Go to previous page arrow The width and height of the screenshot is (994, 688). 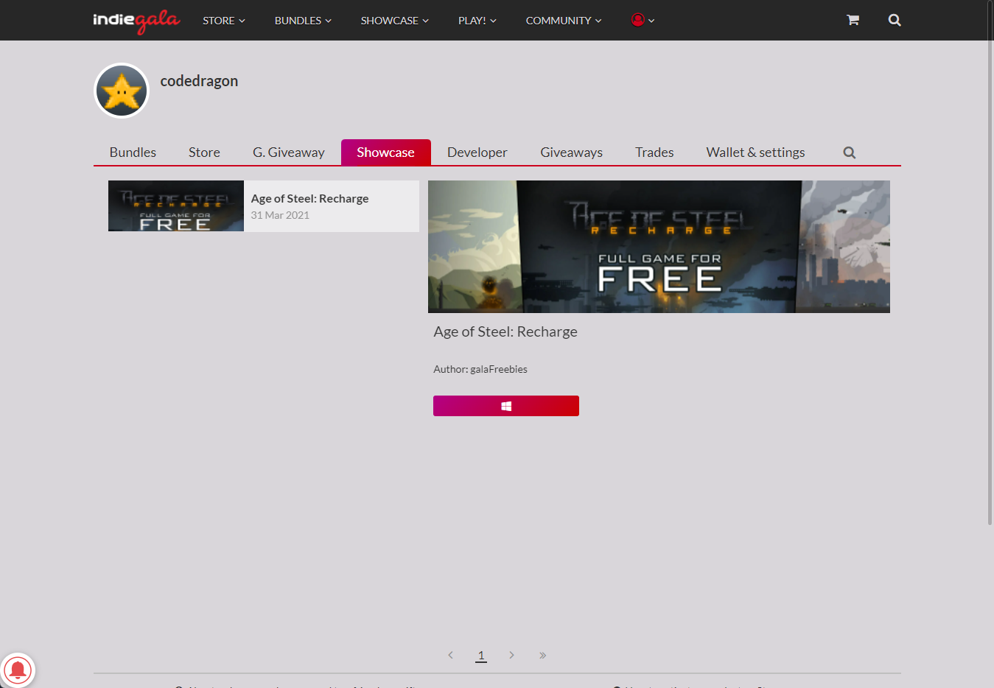pos(450,655)
